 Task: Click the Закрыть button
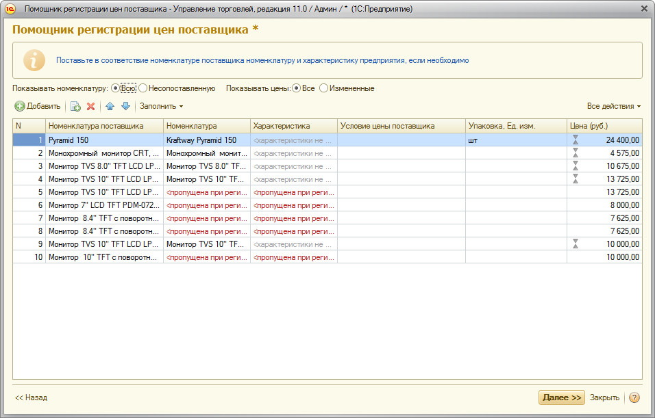604,397
